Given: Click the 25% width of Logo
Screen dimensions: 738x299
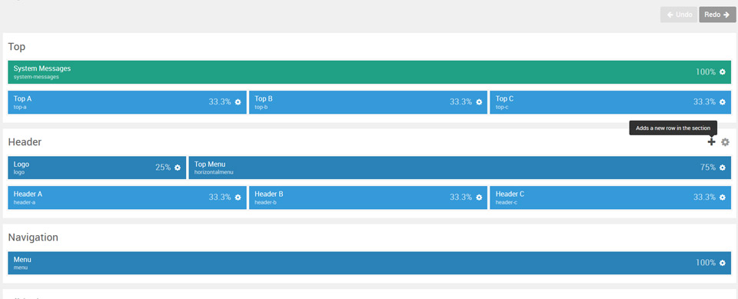Looking at the screenshot, I should [163, 167].
